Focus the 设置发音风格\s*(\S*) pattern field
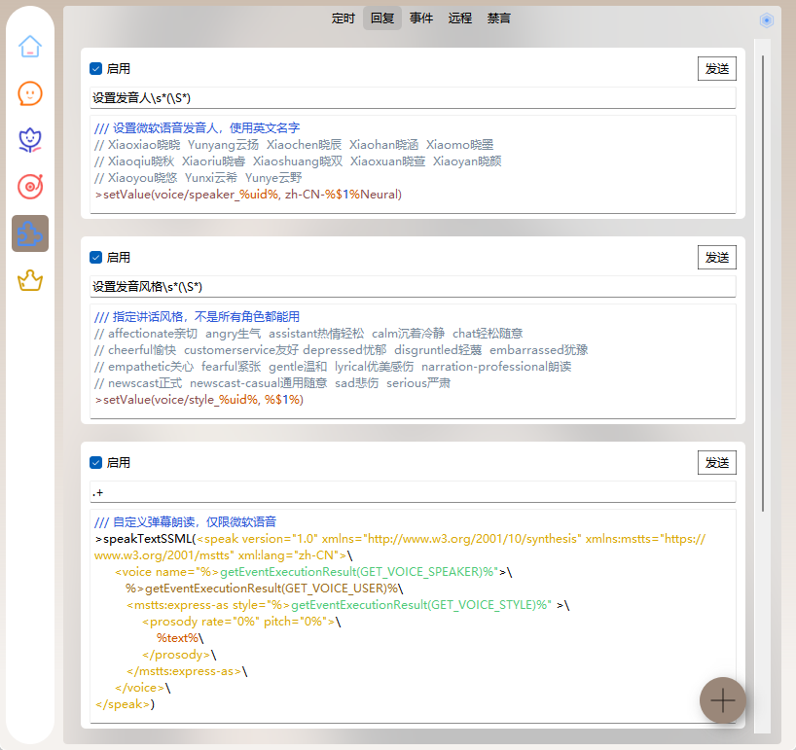796x750 pixels. (413, 287)
